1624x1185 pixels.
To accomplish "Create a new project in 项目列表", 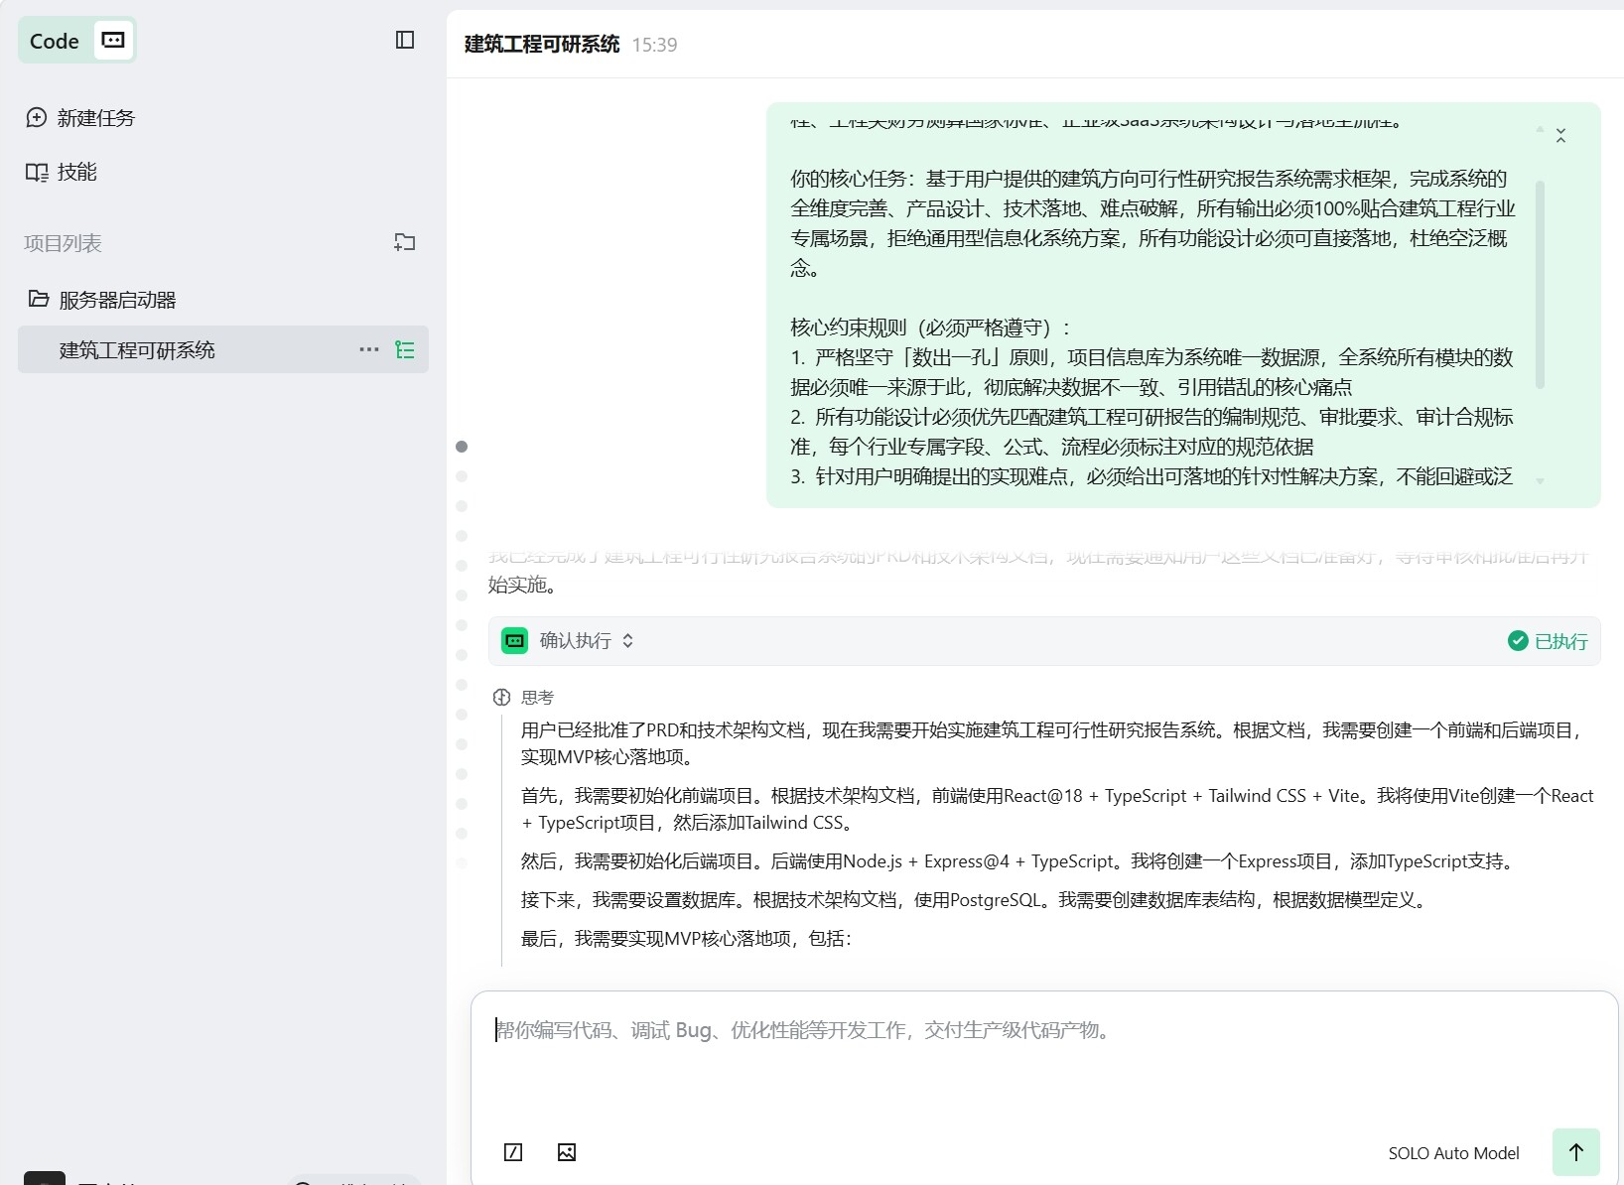I will pyautogui.click(x=404, y=242).
